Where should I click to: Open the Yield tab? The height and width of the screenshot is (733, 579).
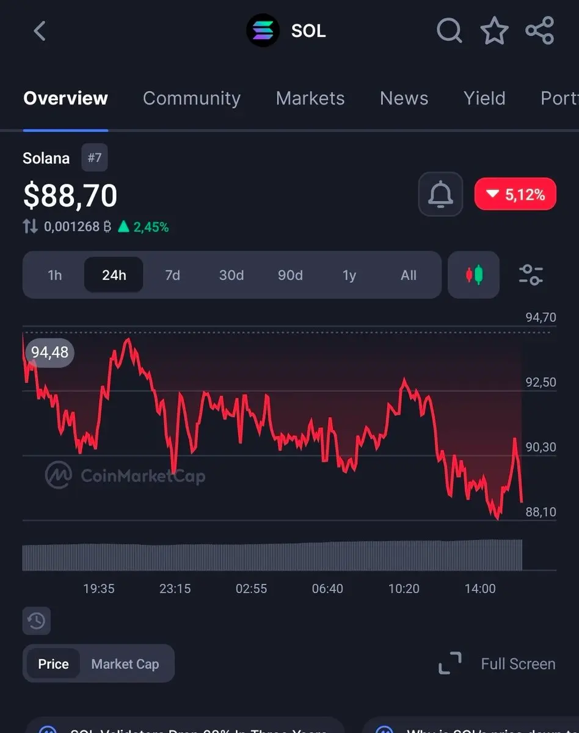tap(484, 98)
